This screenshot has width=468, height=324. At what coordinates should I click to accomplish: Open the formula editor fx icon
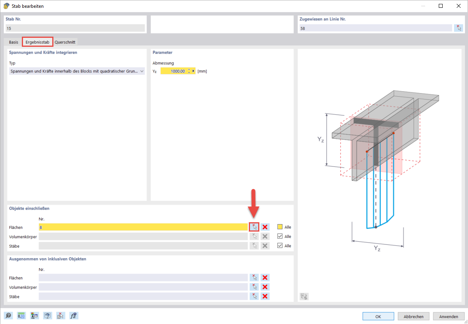[73, 315]
